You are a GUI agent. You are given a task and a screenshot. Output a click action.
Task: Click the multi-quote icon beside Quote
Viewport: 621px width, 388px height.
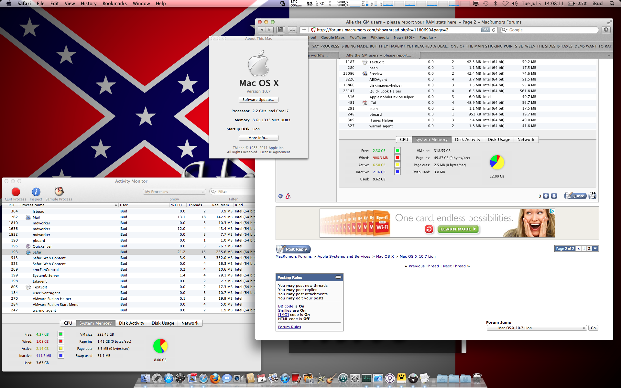coord(593,196)
